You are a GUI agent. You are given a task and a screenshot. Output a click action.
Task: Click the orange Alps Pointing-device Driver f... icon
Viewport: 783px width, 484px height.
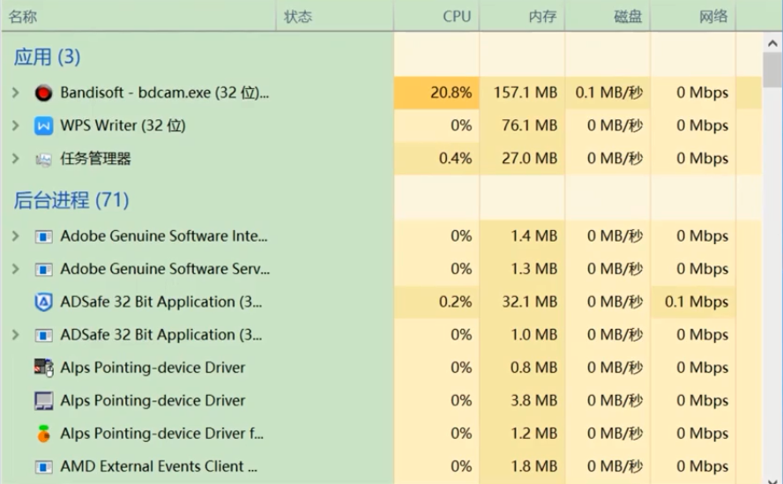pos(43,434)
